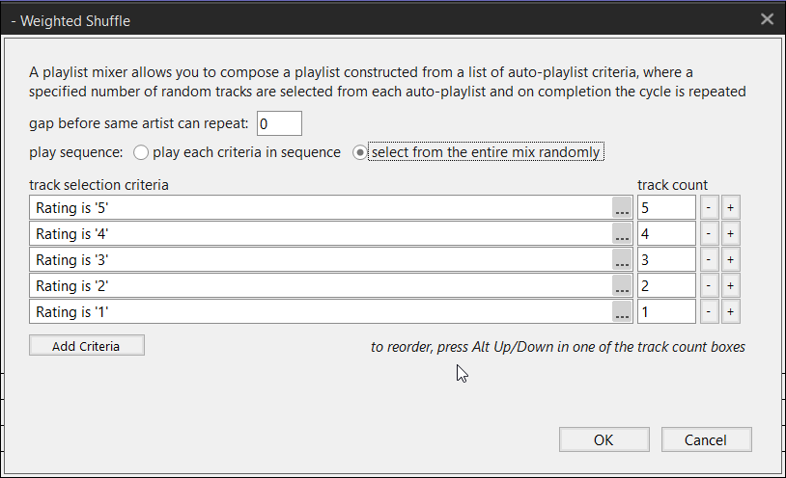The image size is (786, 478).
Task: Click the plus button beside Rating '4'
Action: 730,234
